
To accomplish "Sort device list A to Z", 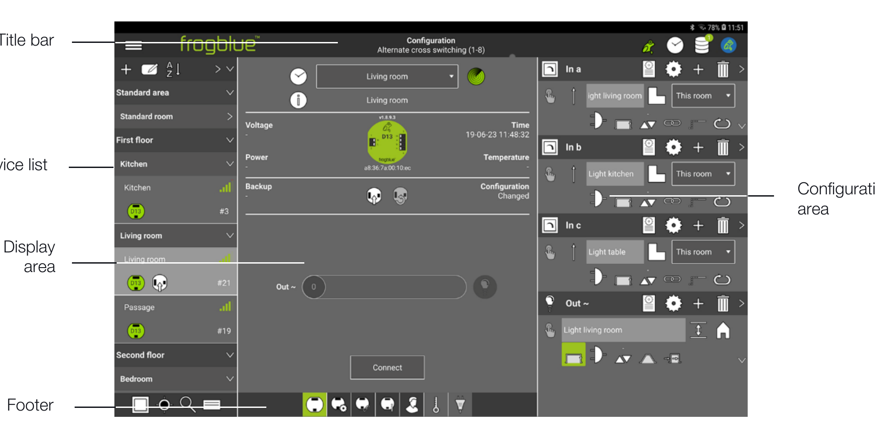I will (x=173, y=69).
